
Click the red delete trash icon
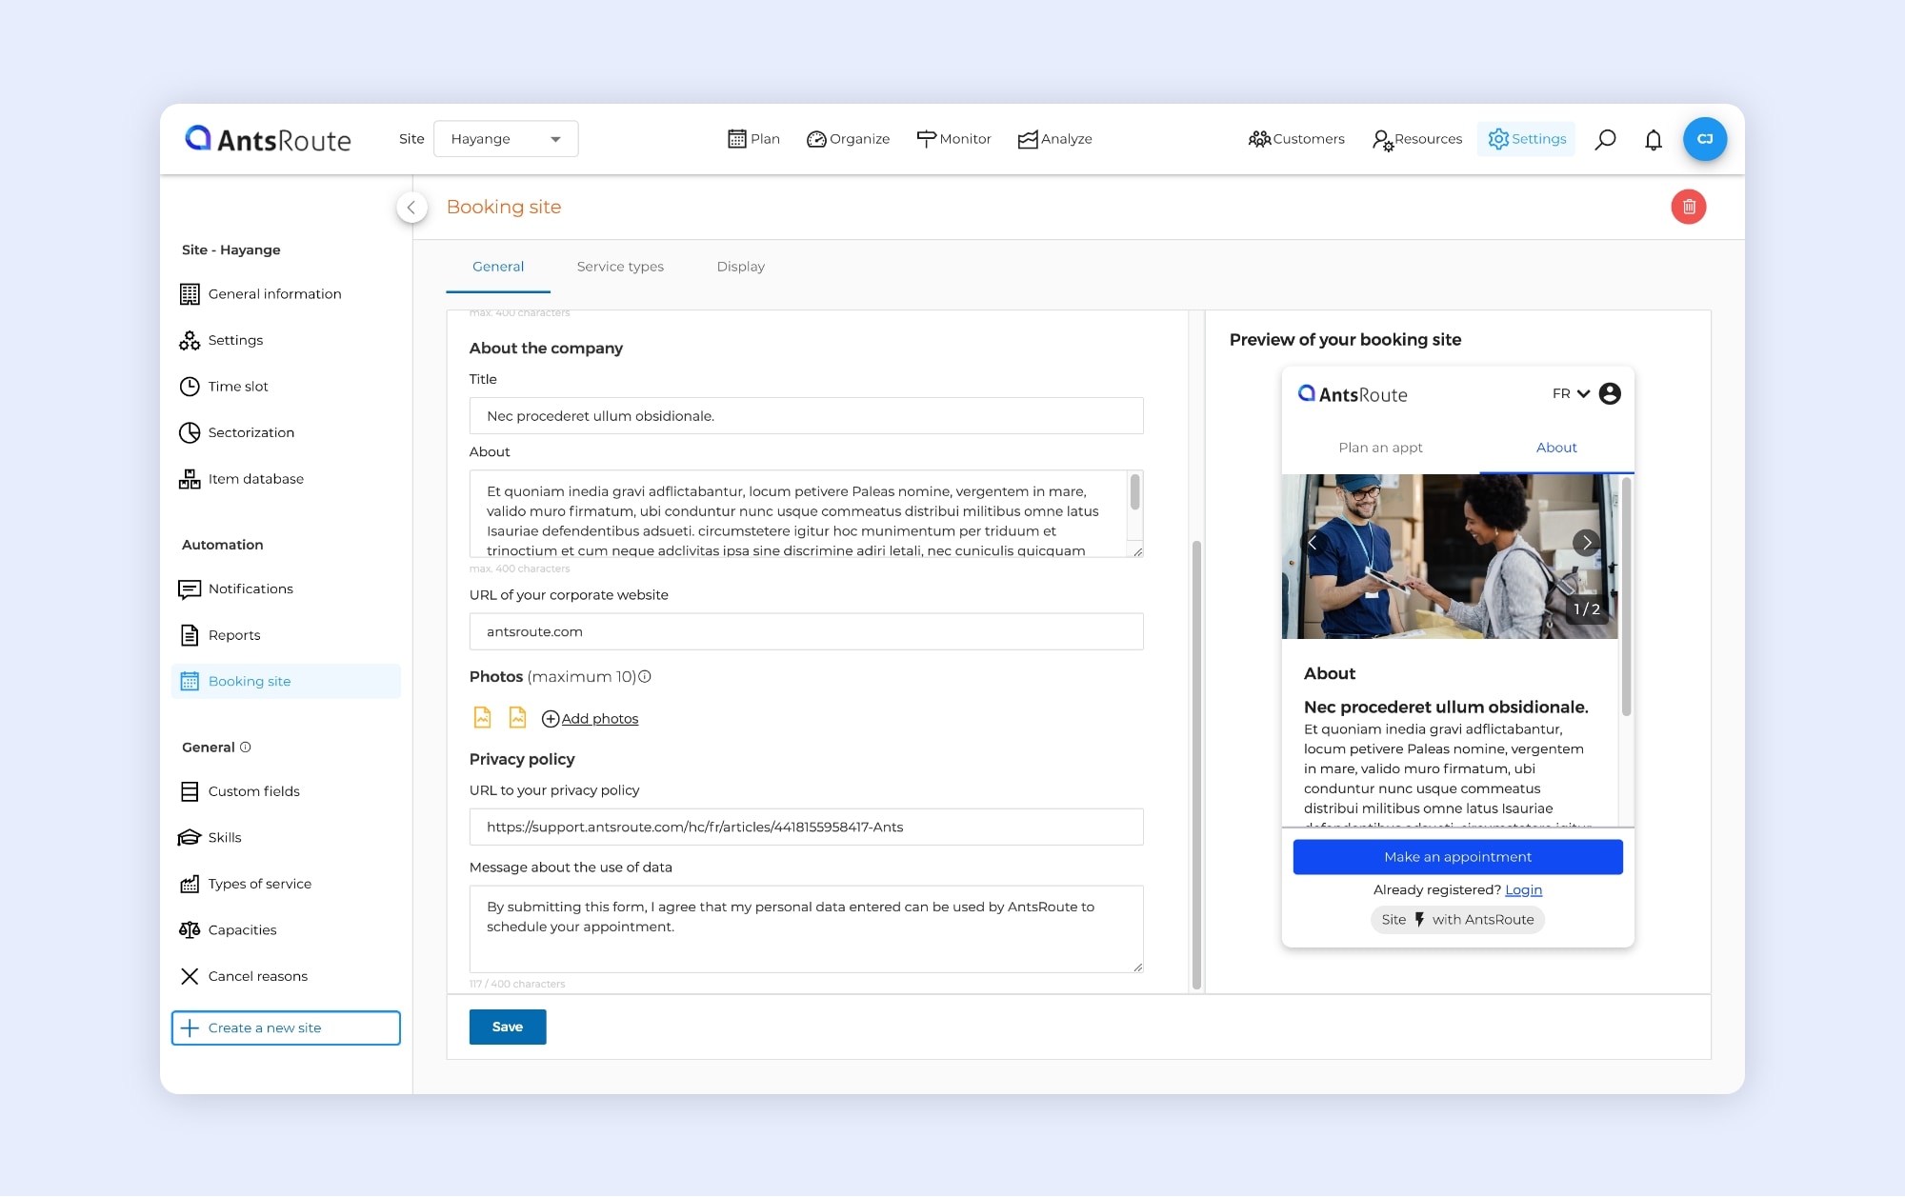click(1688, 207)
